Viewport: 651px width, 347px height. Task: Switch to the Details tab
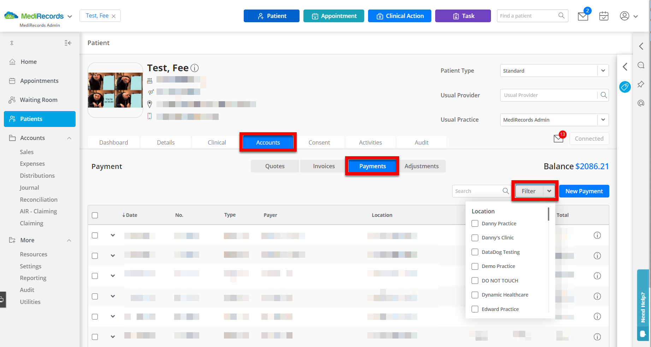166,142
